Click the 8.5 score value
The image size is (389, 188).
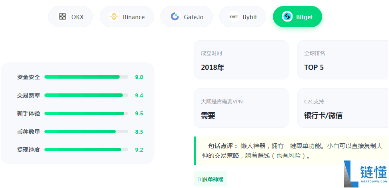click(x=139, y=132)
